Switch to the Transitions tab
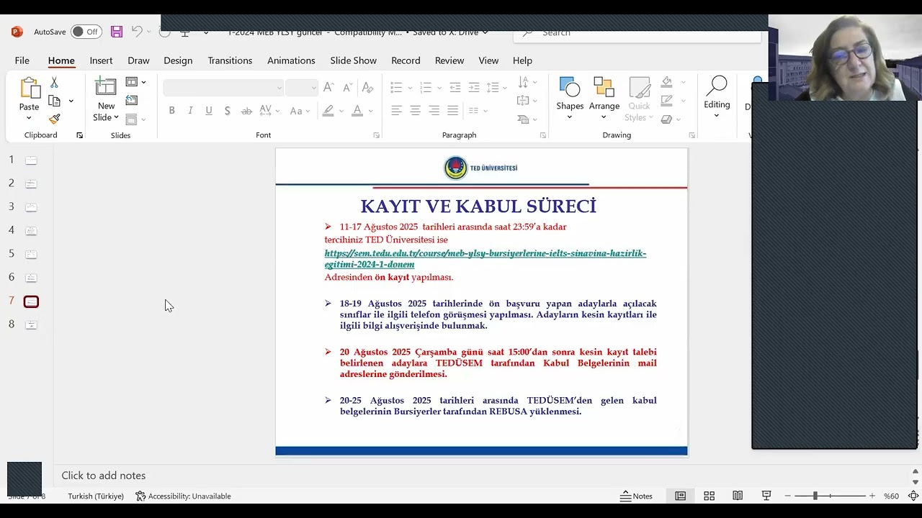This screenshot has width=922, height=518. pyautogui.click(x=230, y=60)
